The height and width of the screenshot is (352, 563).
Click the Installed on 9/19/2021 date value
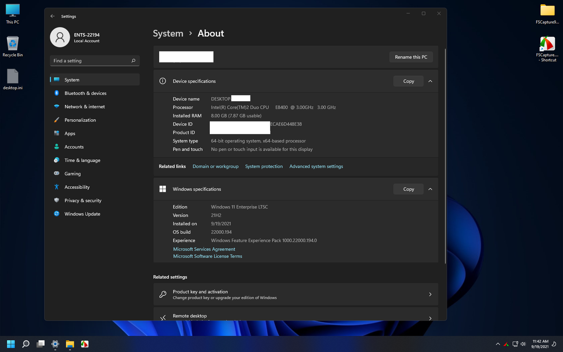pyautogui.click(x=221, y=224)
